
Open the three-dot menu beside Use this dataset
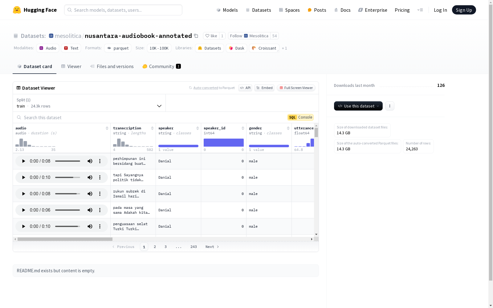coord(390,106)
